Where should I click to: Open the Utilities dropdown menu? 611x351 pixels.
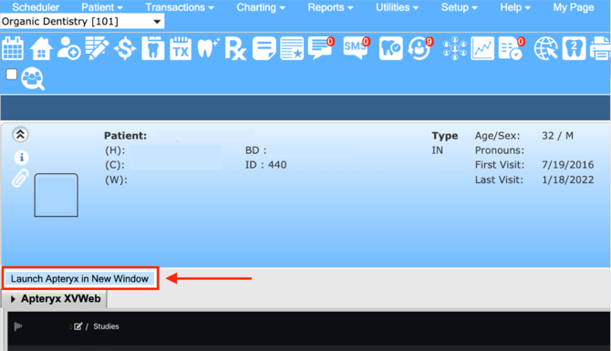click(397, 7)
